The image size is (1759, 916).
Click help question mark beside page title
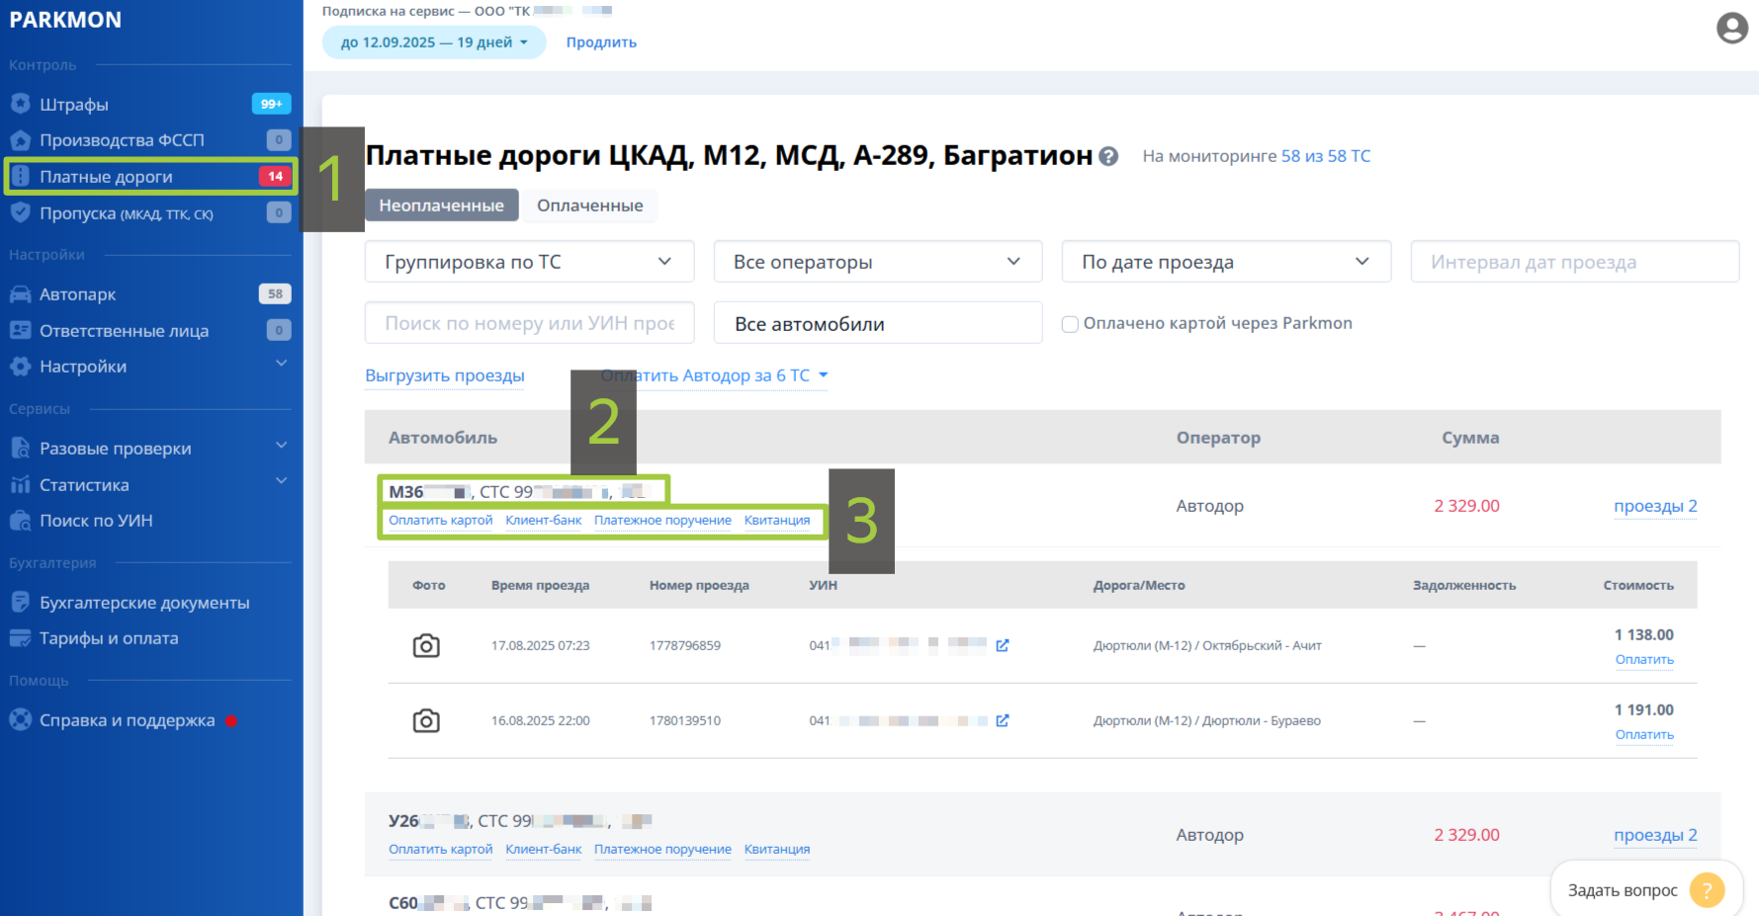point(1108,156)
